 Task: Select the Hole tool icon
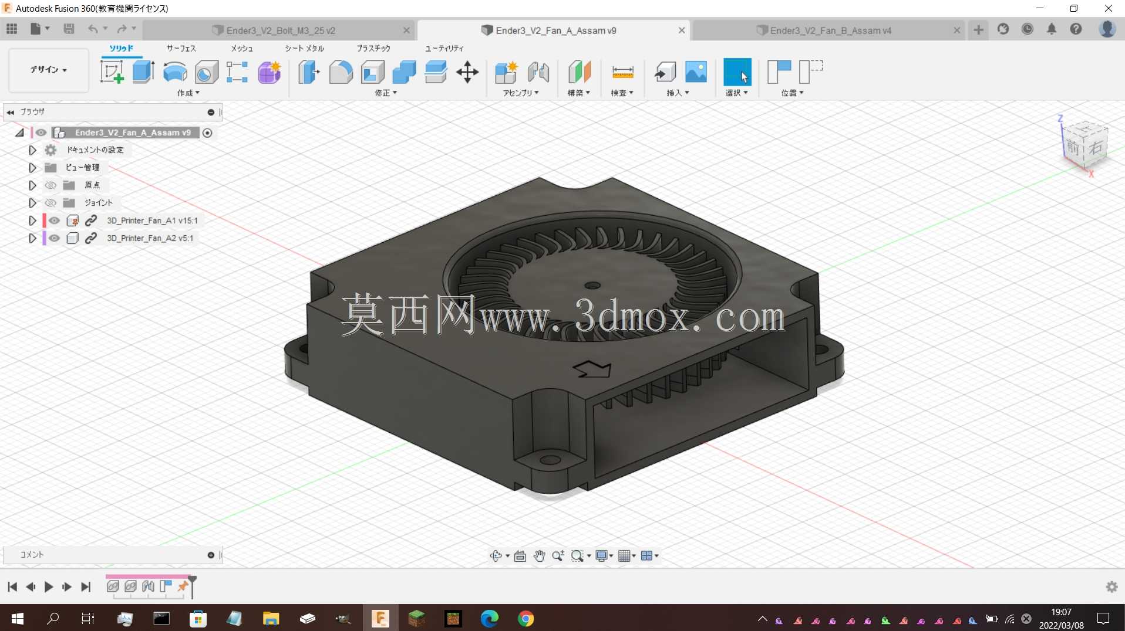point(207,72)
